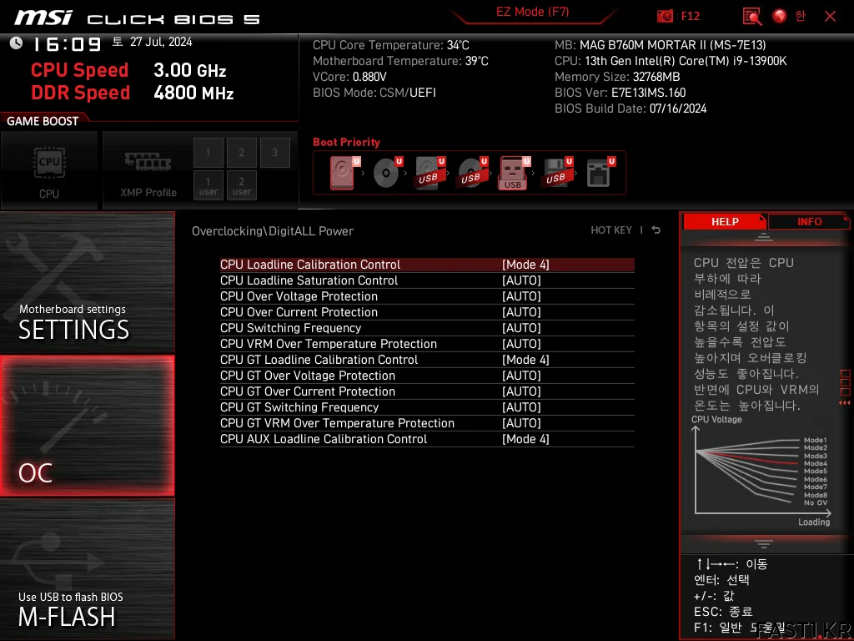This screenshot has height=641, width=854.
Task: Open CPU Over Voltage Protection AUTO value
Action: (521, 296)
